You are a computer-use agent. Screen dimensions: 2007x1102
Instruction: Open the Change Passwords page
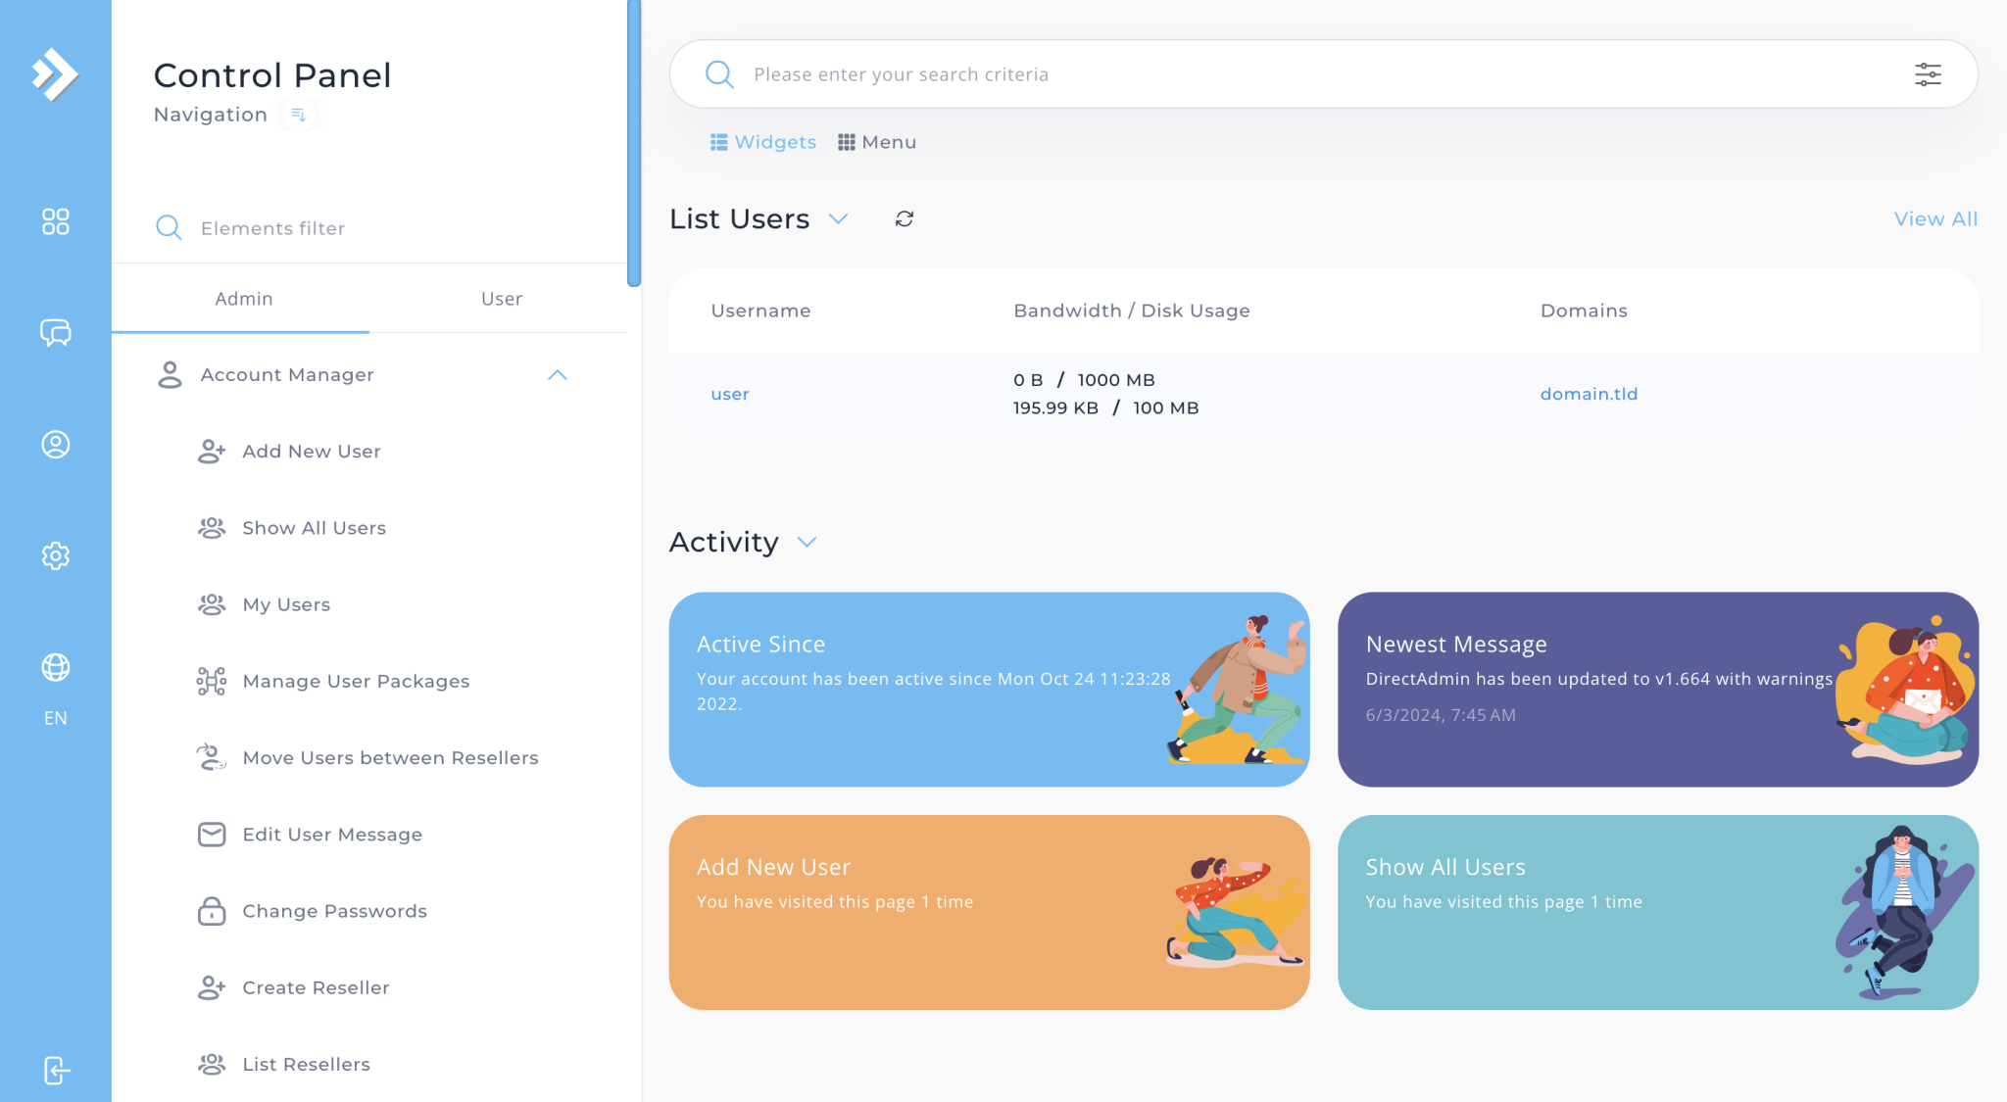[334, 911]
